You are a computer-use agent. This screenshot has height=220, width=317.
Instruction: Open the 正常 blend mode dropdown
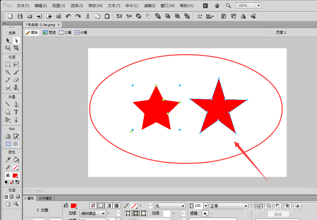tap(245, 206)
